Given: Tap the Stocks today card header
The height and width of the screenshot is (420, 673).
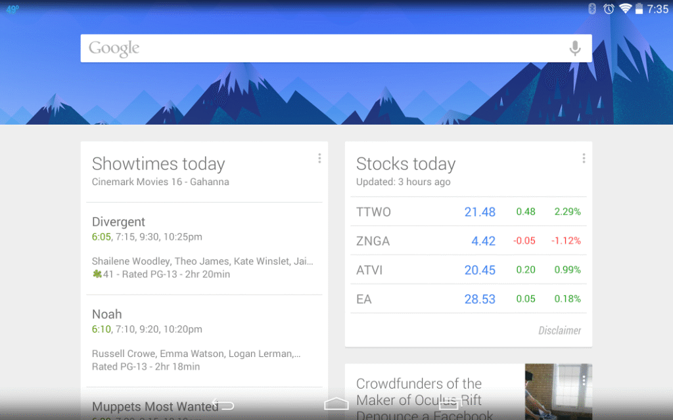Looking at the screenshot, I should click(x=406, y=163).
